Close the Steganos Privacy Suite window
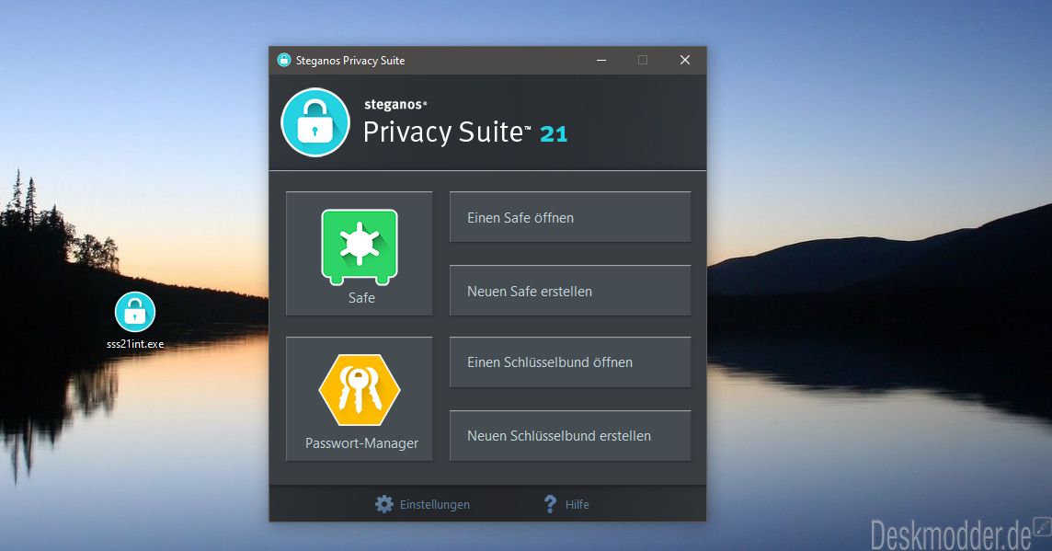Image resolution: width=1052 pixels, height=551 pixels. pyautogui.click(x=685, y=61)
